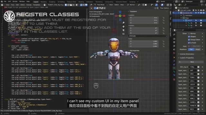206x115 pixels.
Task: Switch to the Sculpting workspace tab
Action: 52,2
